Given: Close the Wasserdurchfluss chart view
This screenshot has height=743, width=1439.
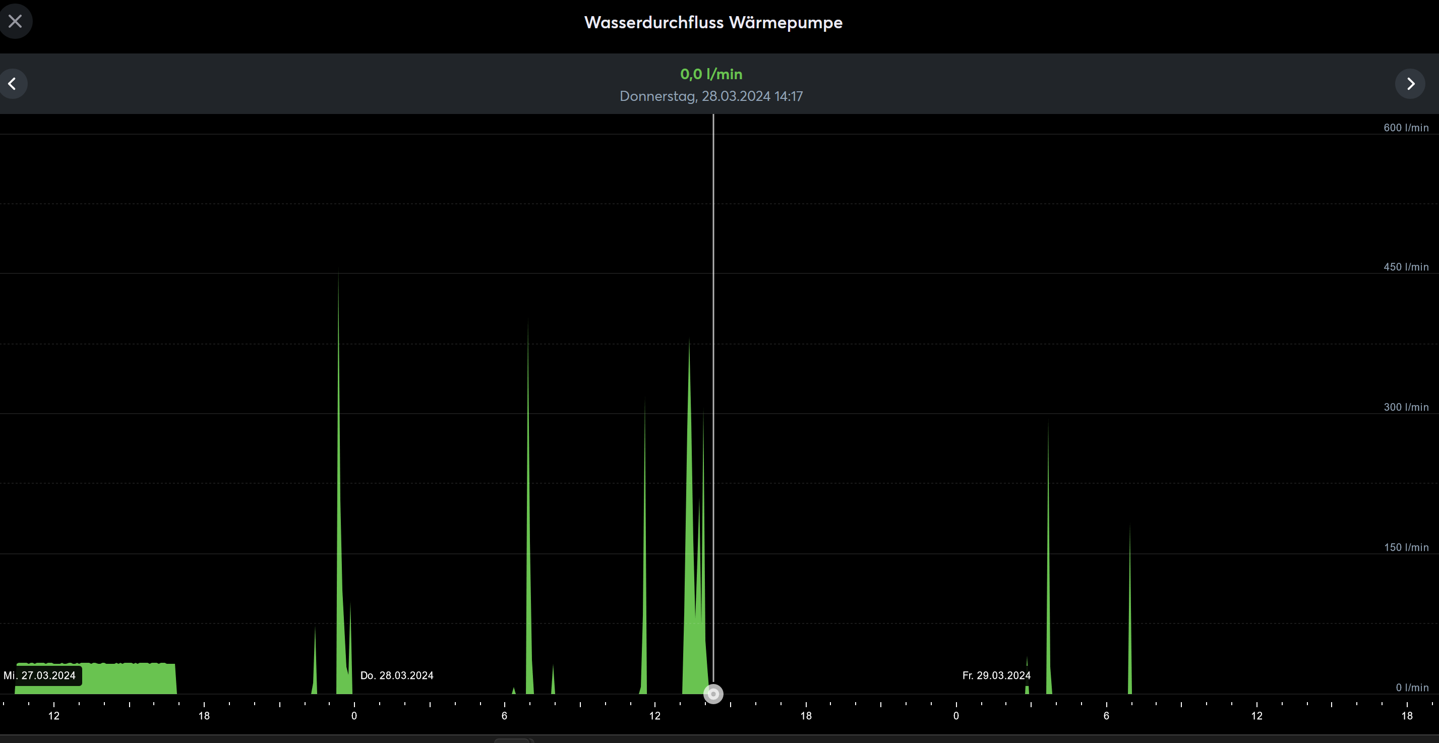Looking at the screenshot, I should (x=15, y=21).
